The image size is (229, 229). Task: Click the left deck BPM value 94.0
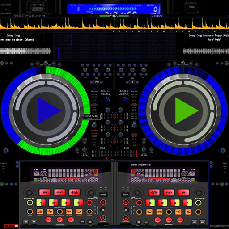point(102,148)
